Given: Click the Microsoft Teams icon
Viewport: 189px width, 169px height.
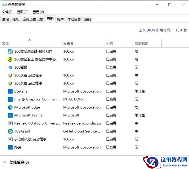Looking at the screenshot, I should pos(10,115).
